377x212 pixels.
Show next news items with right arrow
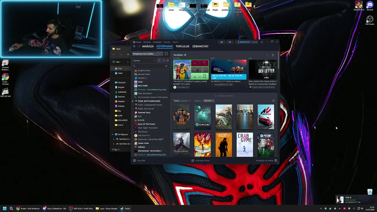point(273,55)
